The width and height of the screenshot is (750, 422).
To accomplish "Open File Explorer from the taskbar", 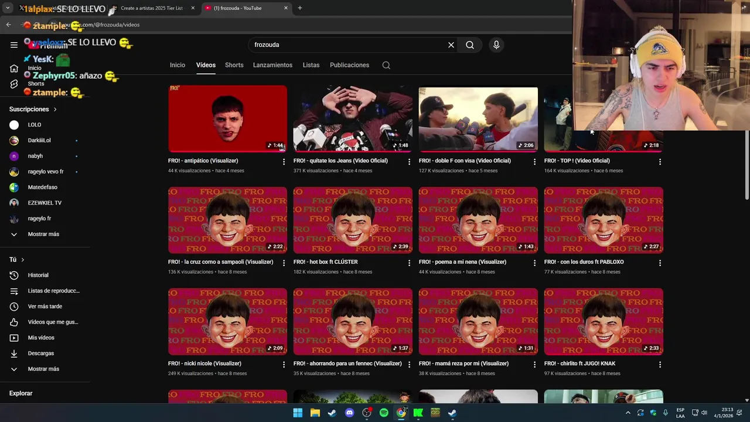I will pyautogui.click(x=315, y=413).
